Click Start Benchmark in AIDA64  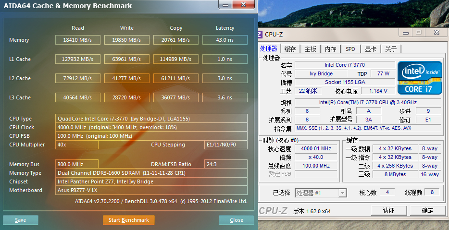tap(128, 220)
